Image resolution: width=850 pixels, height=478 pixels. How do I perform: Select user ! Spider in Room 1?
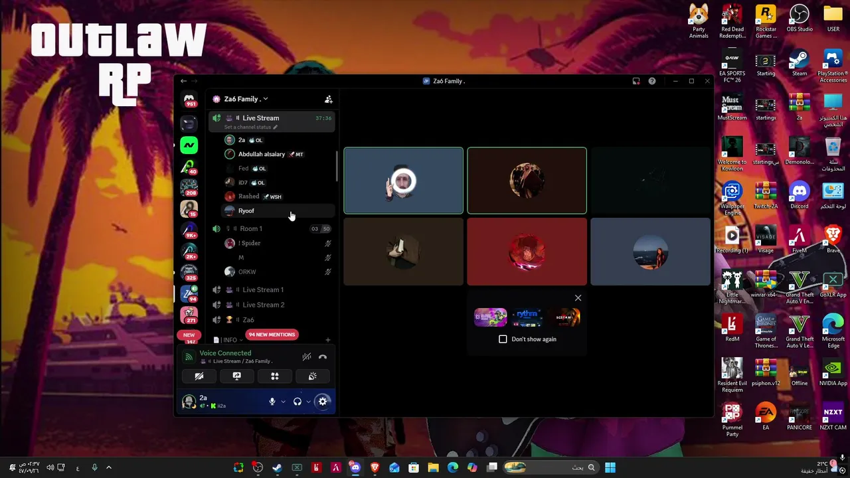click(x=278, y=243)
